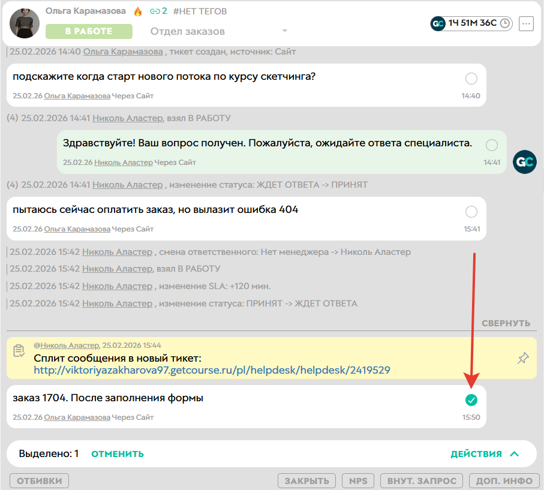Click Ольга Карамазова's avatar photo
The image size is (544, 490).
tap(24, 23)
